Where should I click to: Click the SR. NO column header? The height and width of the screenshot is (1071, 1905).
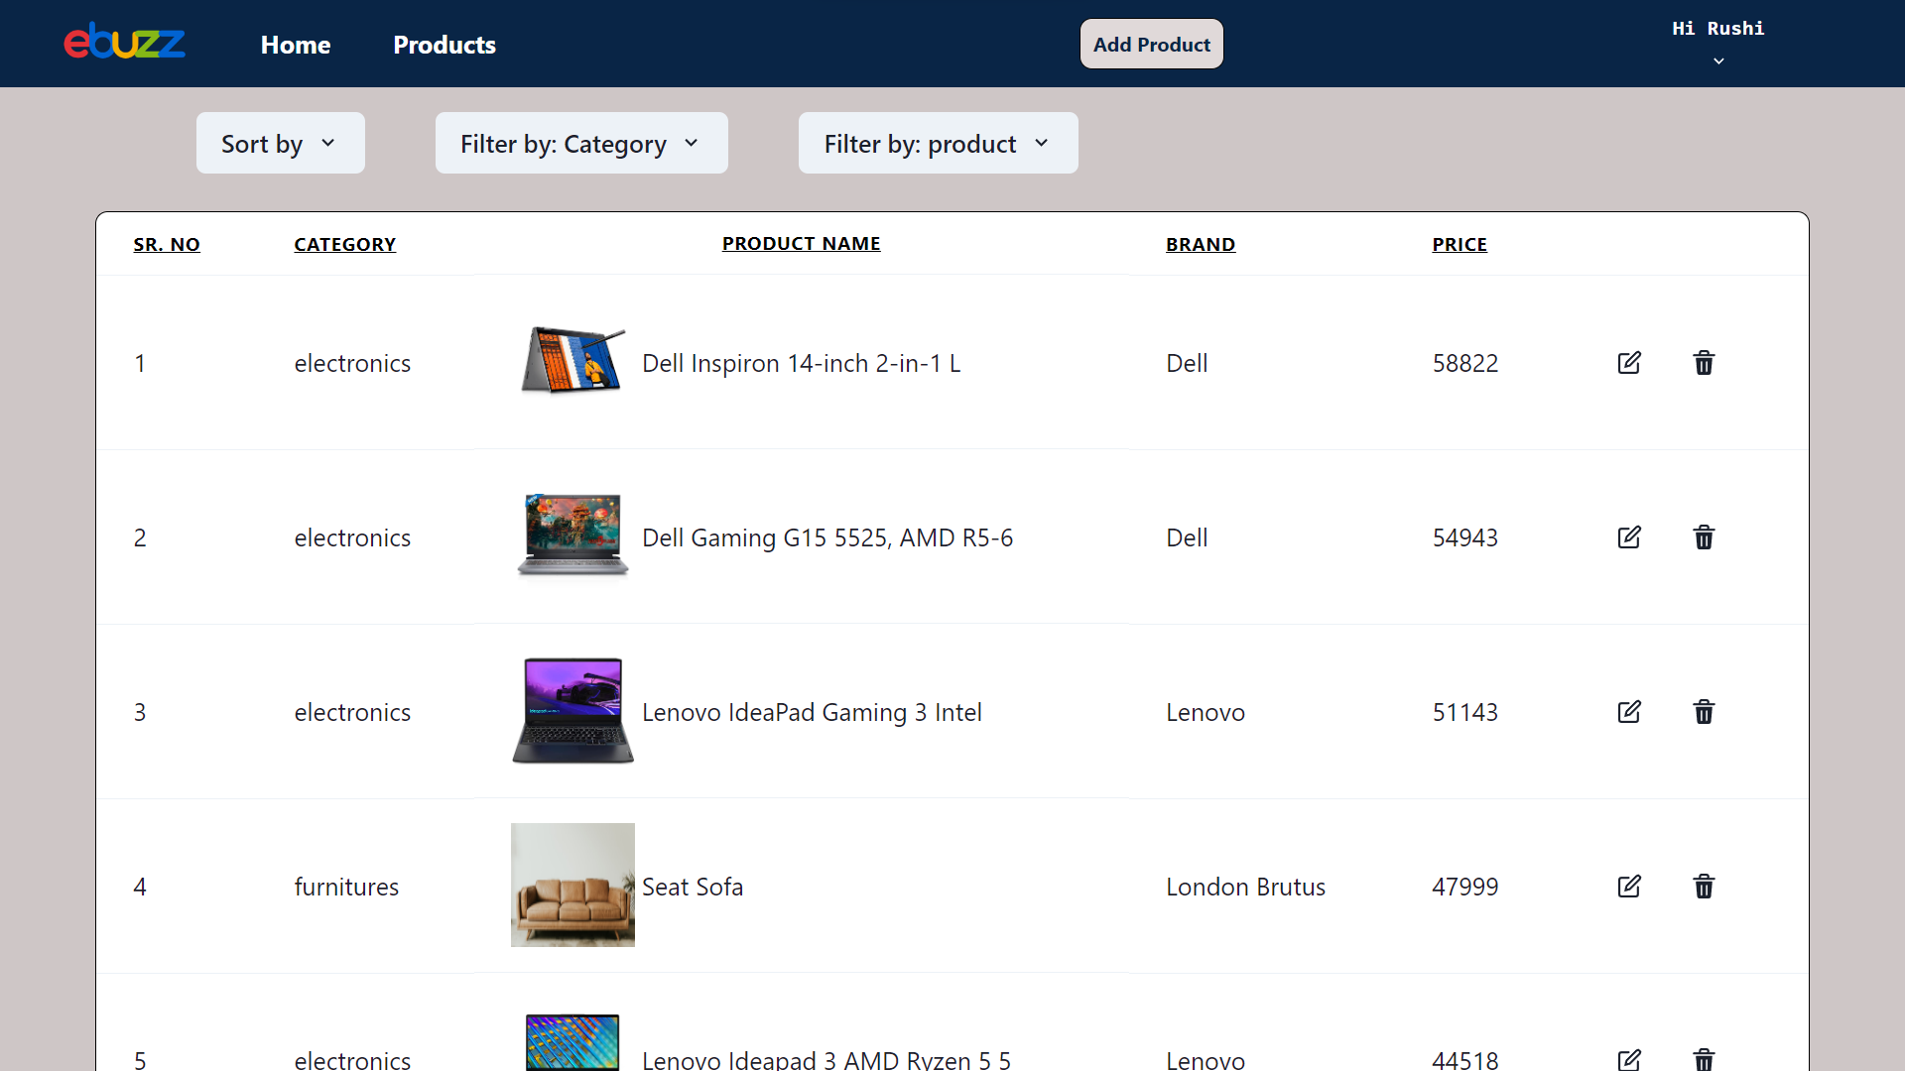coord(167,244)
